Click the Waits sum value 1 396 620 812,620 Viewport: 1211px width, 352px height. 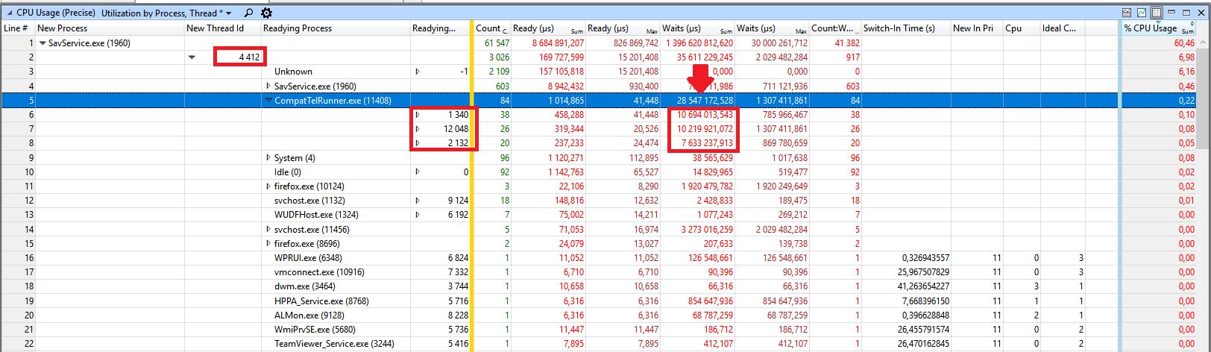click(x=699, y=43)
